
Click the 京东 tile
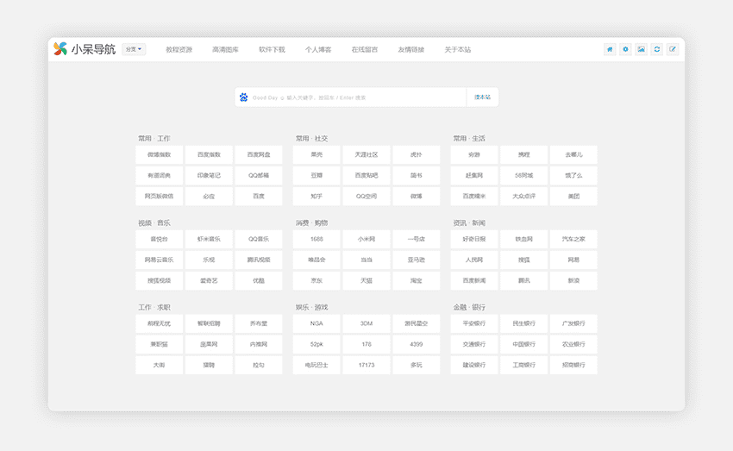[316, 281]
